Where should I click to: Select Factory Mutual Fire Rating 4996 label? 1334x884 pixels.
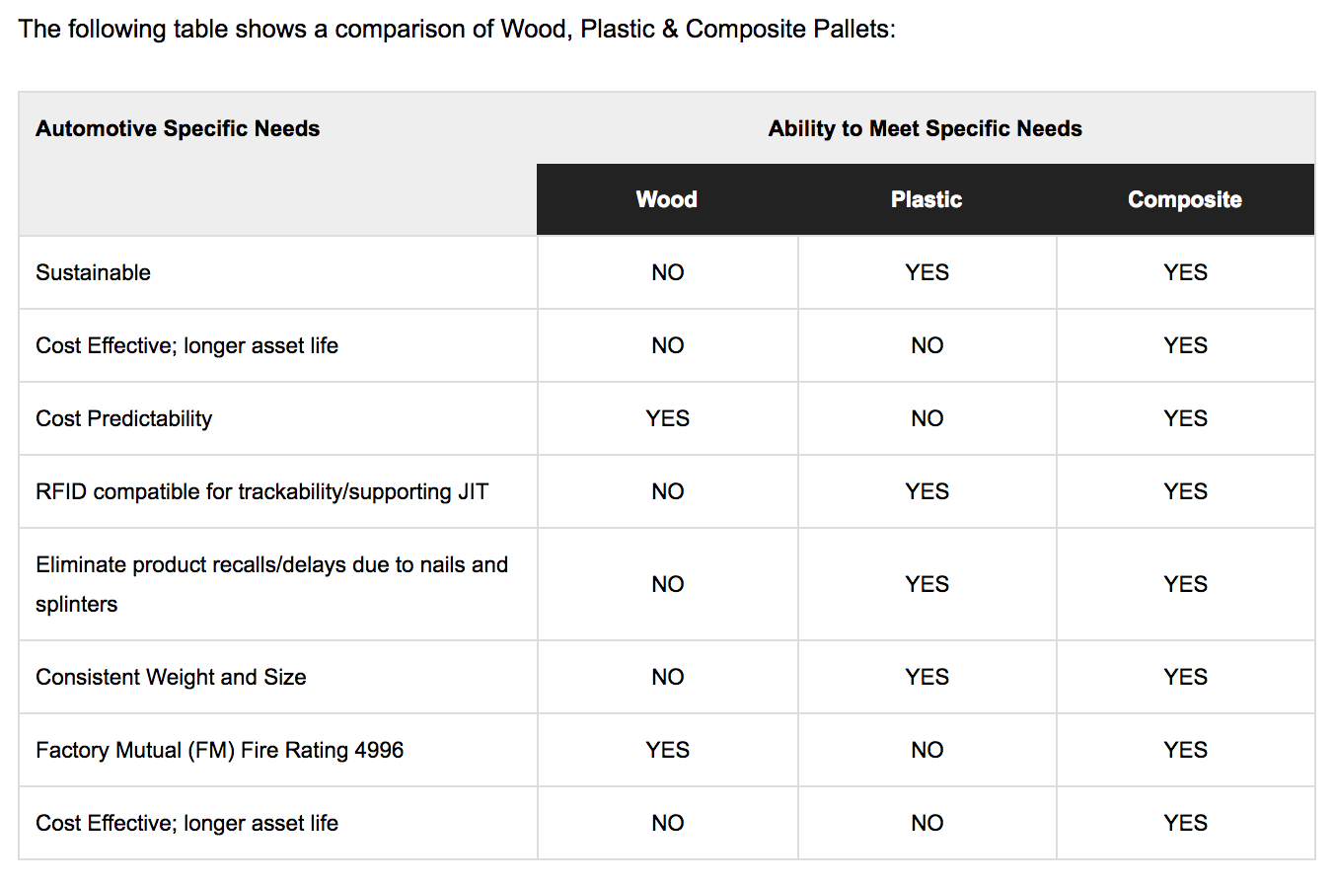click(219, 750)
